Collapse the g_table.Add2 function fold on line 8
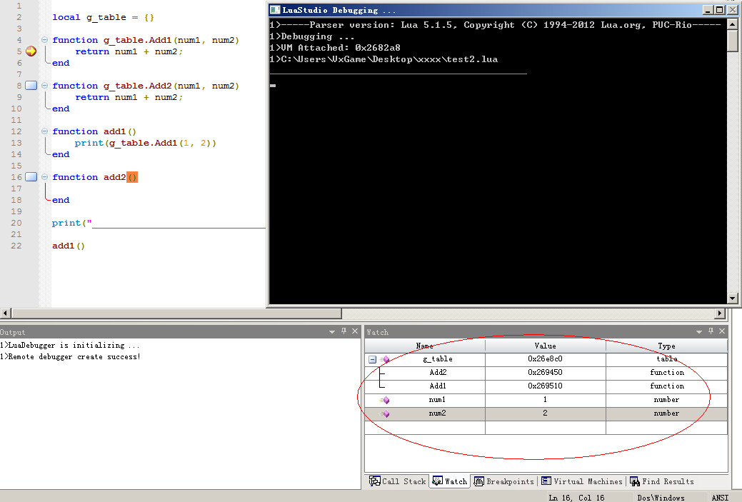 pos(44,86)
